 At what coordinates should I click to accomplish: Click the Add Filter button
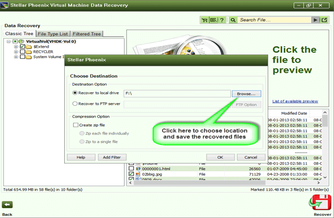tap(112, 157)
